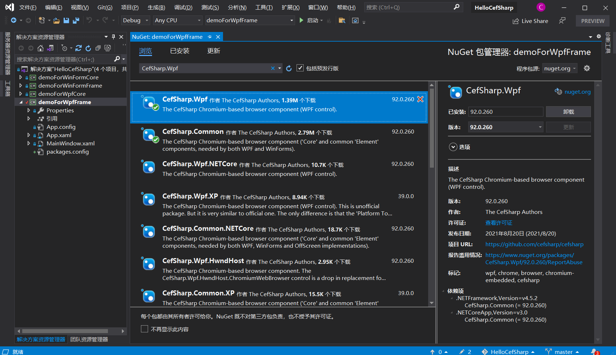Open the Git menu
The width and height of the screenshot is (616, 355).
pyautogui.click(x=105, y=8)
